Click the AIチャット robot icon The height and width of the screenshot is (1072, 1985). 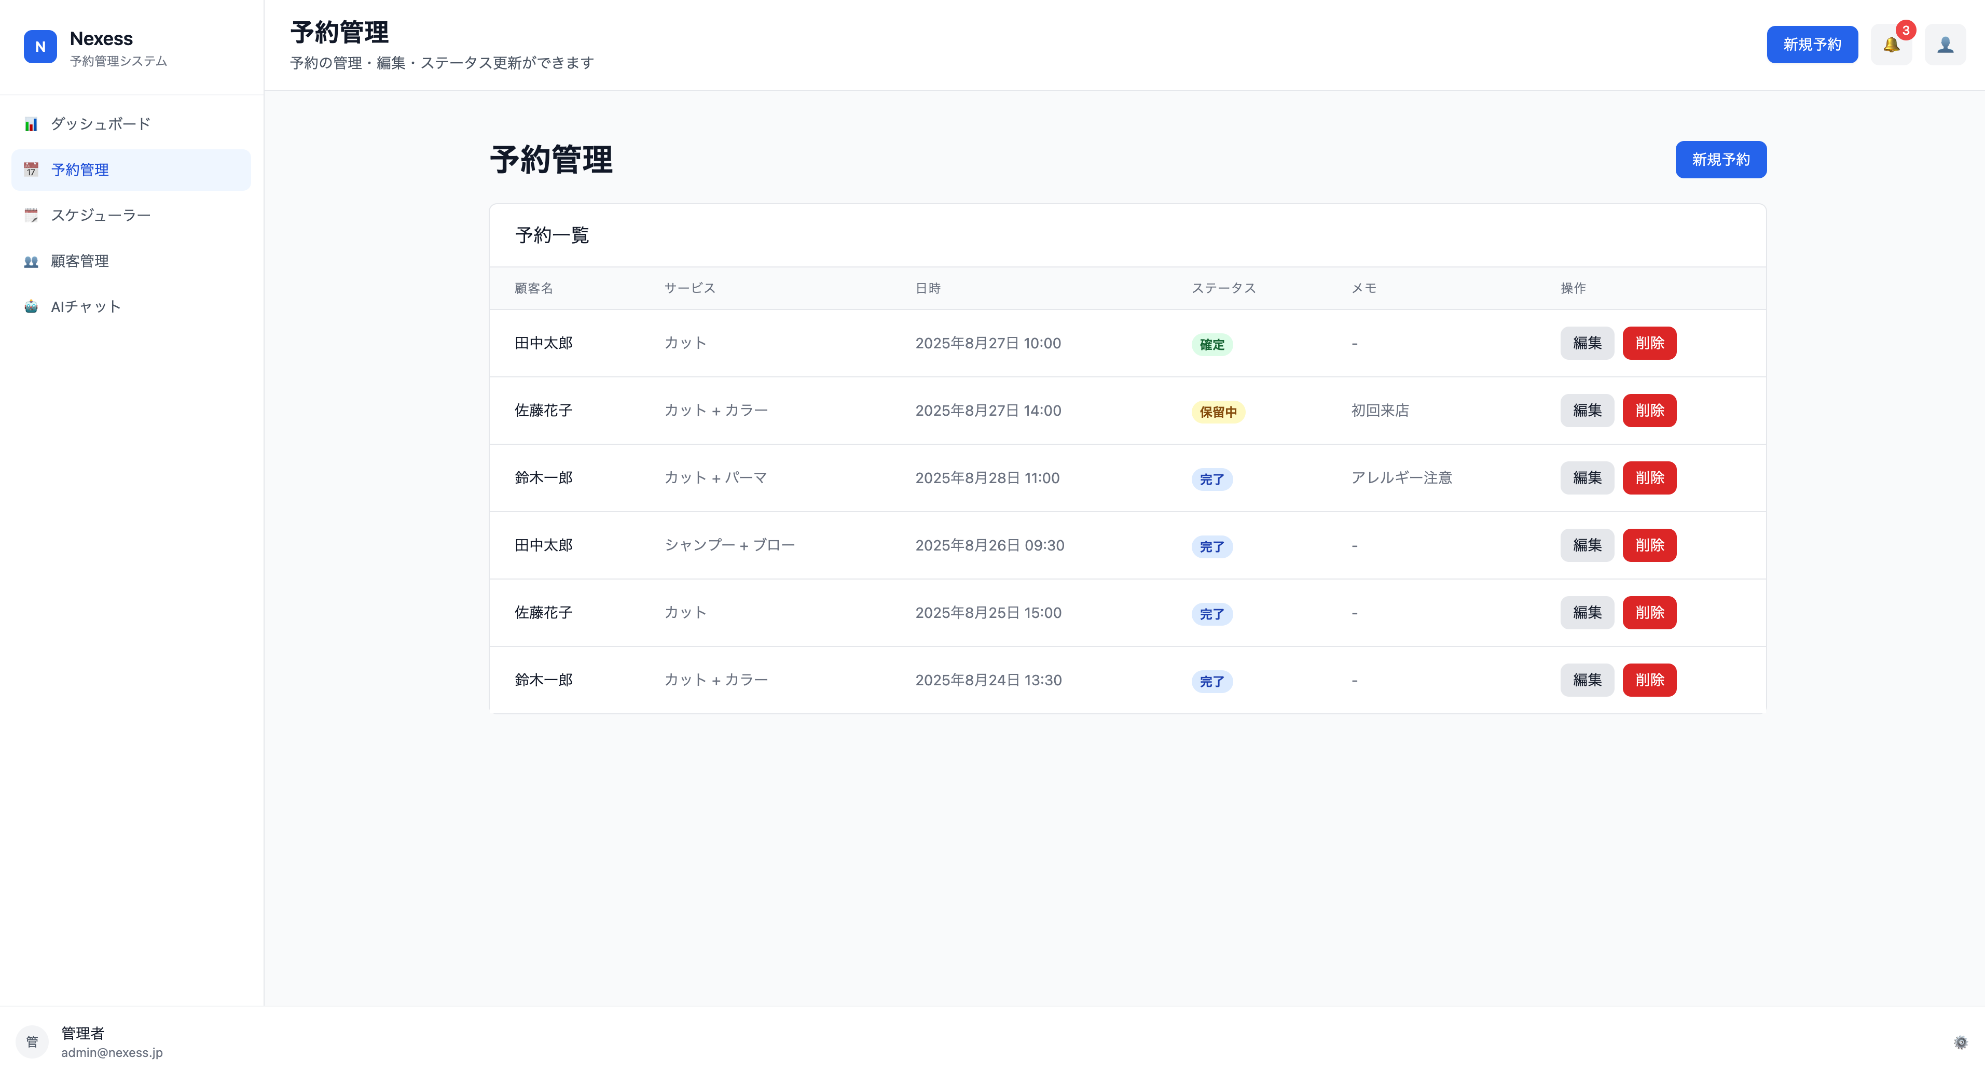[31, 306]
